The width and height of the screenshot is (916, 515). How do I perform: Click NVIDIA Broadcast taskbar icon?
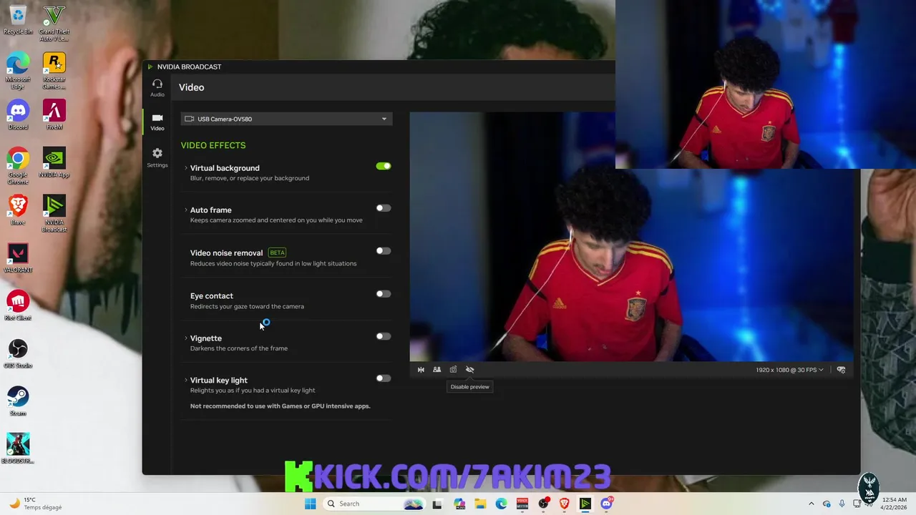point(585,504)
